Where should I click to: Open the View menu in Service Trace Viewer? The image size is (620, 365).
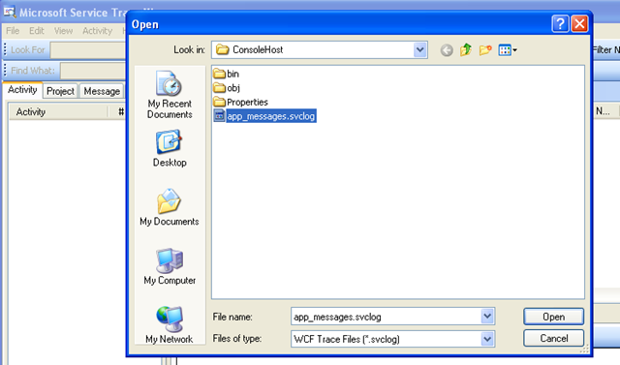click(x=63, y=31)
